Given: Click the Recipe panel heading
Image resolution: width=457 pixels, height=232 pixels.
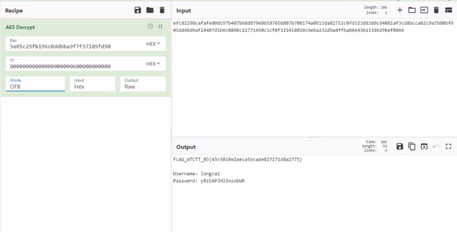Looking at the screenshot, I should pos(13,10).
